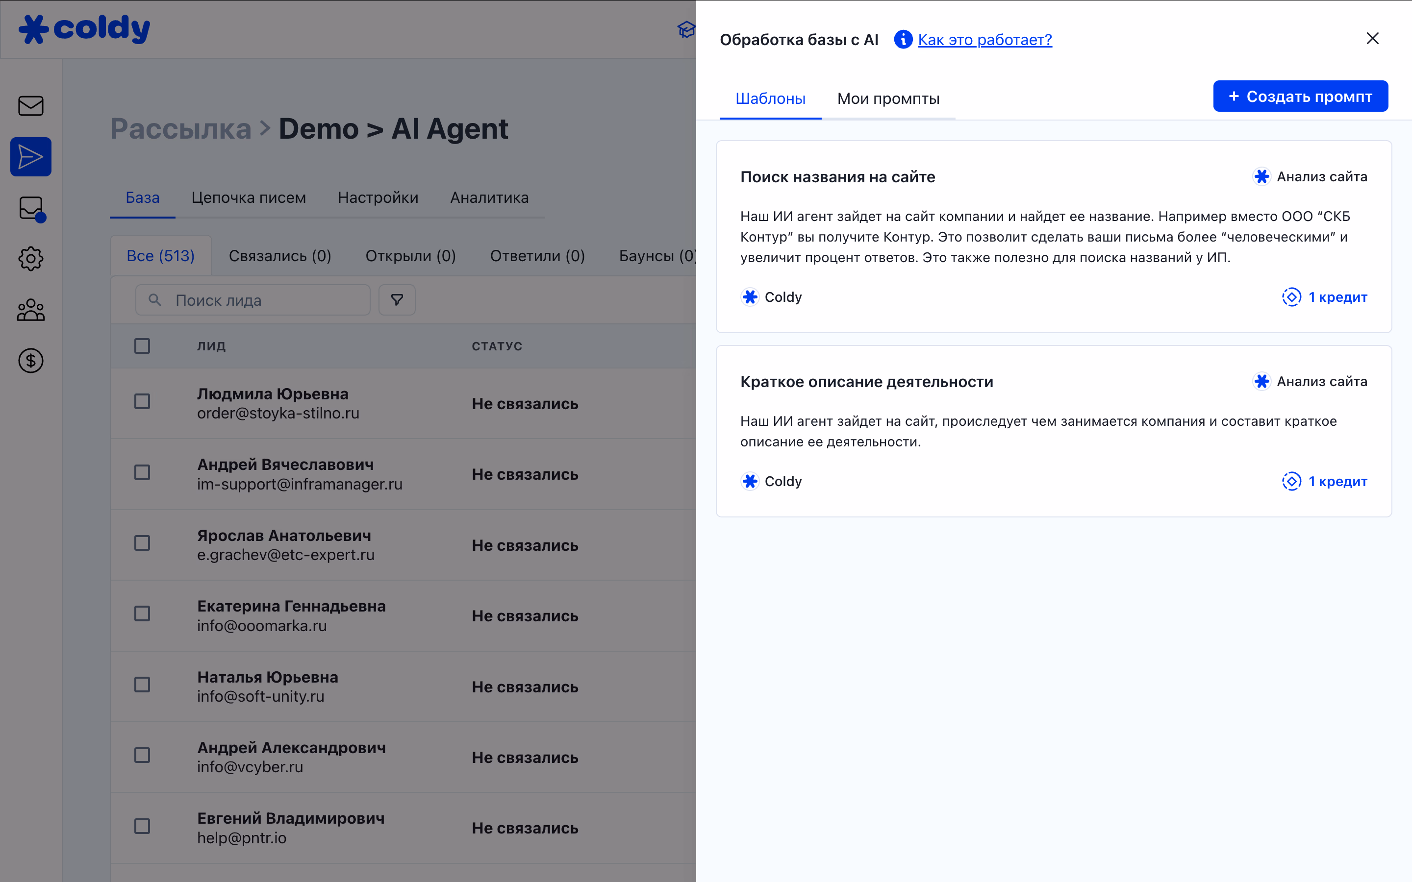Click the Coldy logo

85,28
